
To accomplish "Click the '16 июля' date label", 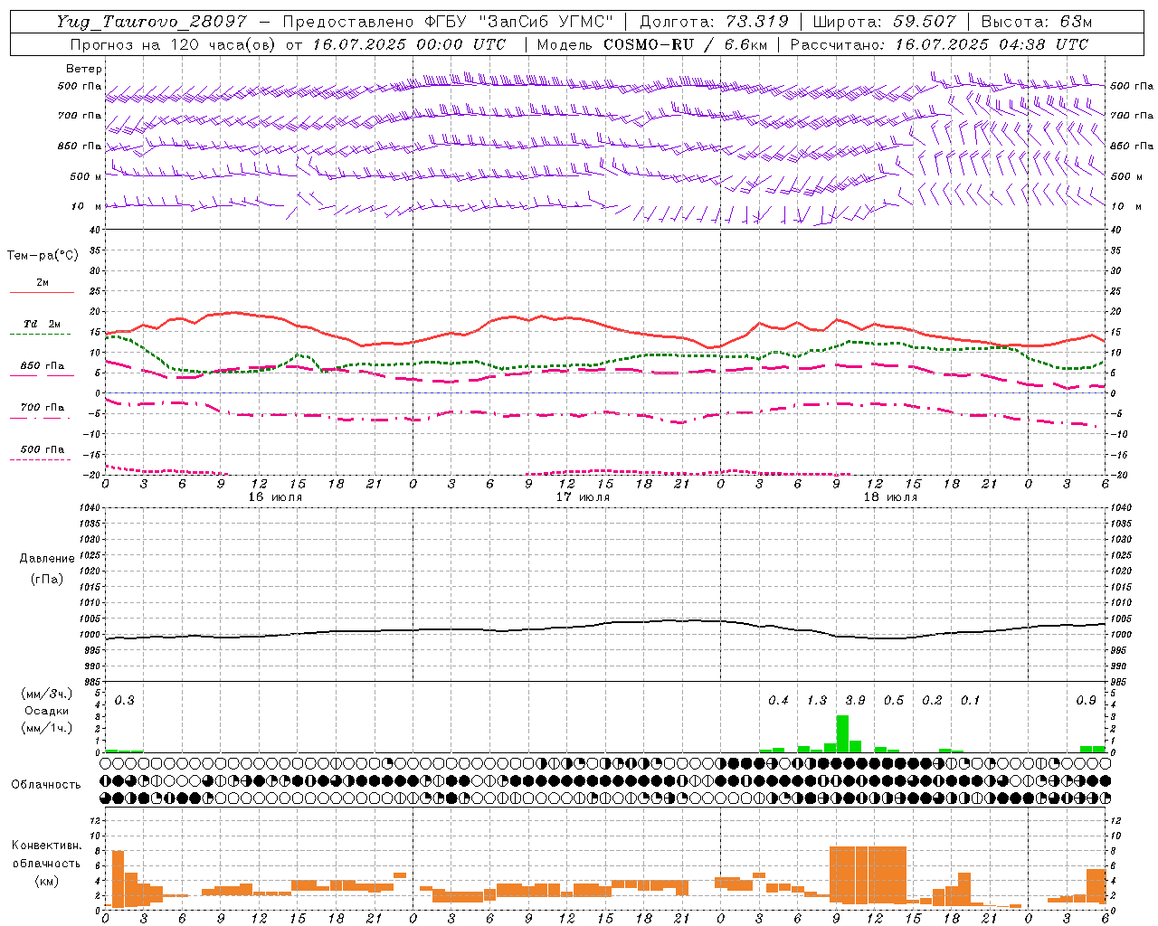I will (276, 497).
